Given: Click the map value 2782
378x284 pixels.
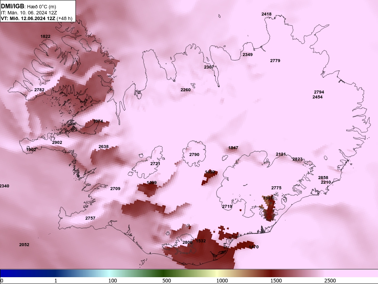Looking at the screenshot, I should (x=39, y=90).
